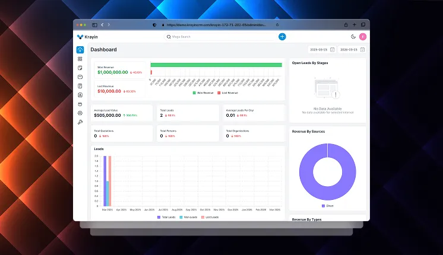Show browser tab overview
This screenshot has height=255, width=443.
coord(363,25)
